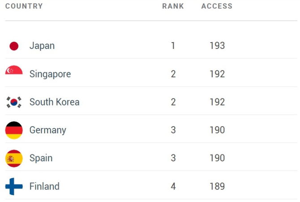Click Japan's rank number 1

click(x=173, y=46)
